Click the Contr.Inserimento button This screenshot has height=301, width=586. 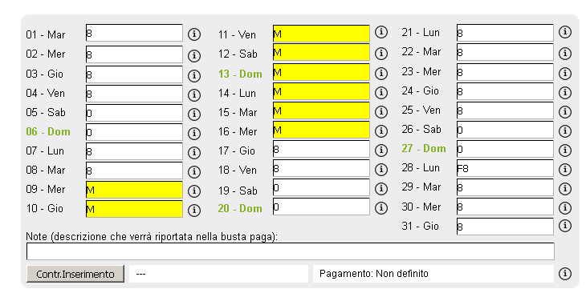(75, 274)
